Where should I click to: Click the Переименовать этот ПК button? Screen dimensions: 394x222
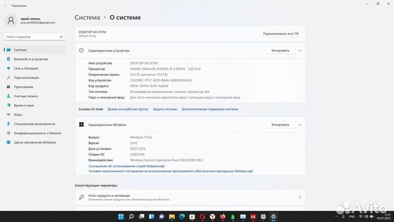pyautogui.click(x=281, y=33)
